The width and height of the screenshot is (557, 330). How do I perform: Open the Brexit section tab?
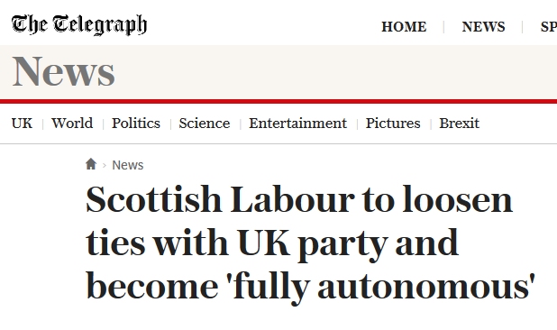pos(459,124)
